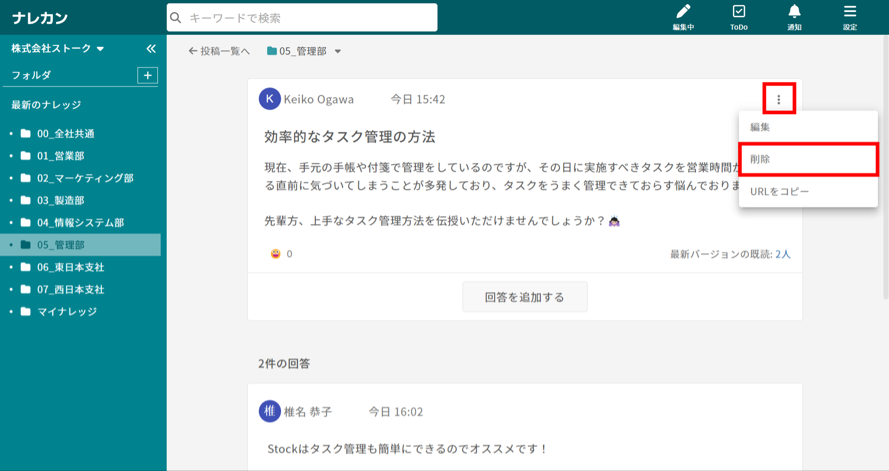Choose 削除 in the post menu
This screenshot has height=471, width=889.
(x=760, y=159)
